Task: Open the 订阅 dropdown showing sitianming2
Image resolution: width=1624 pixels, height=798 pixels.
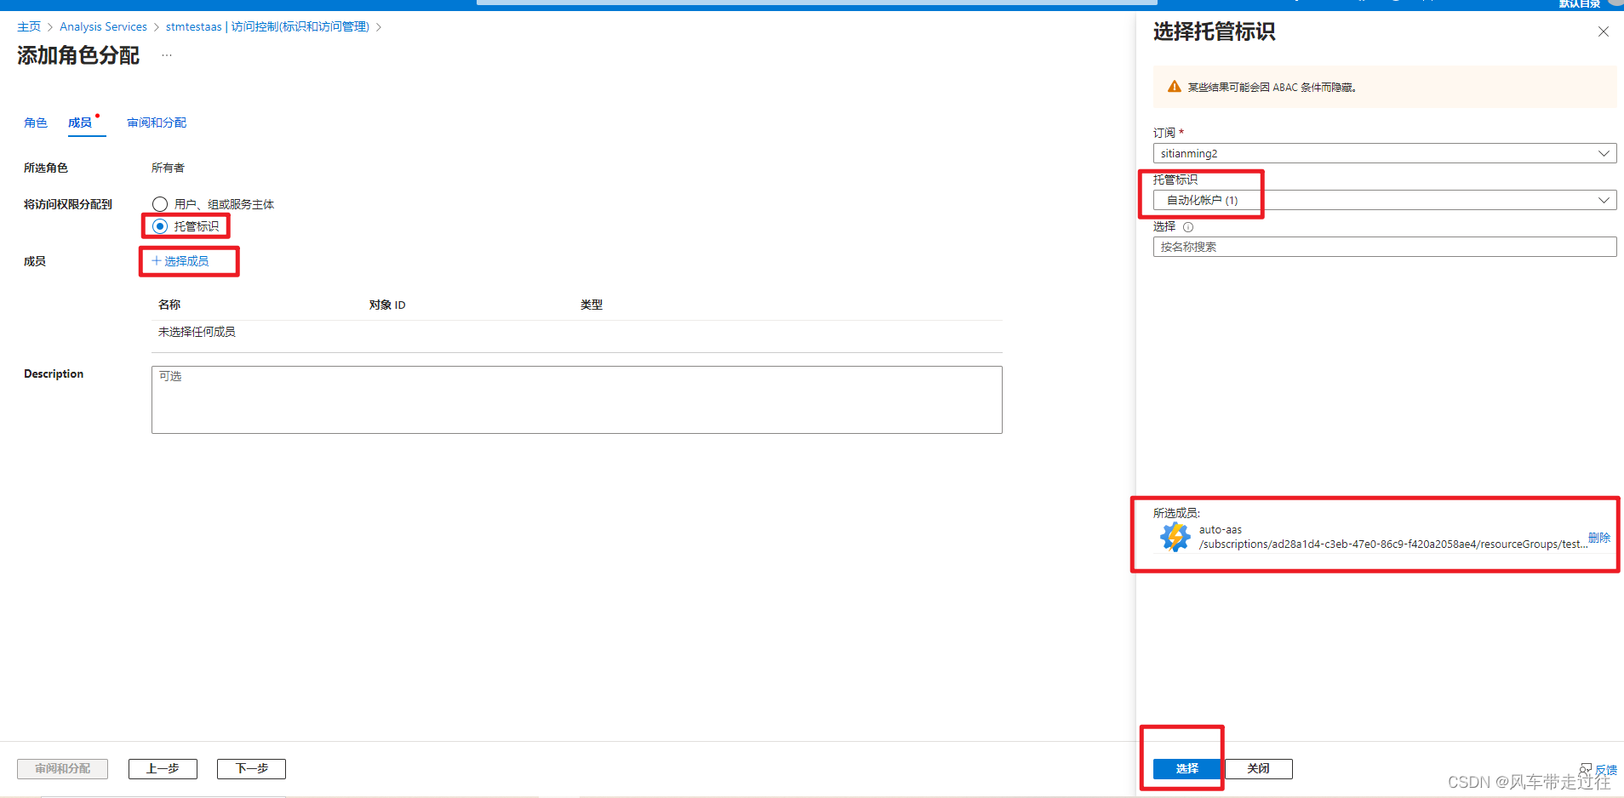Action: tap(1385, 153)
